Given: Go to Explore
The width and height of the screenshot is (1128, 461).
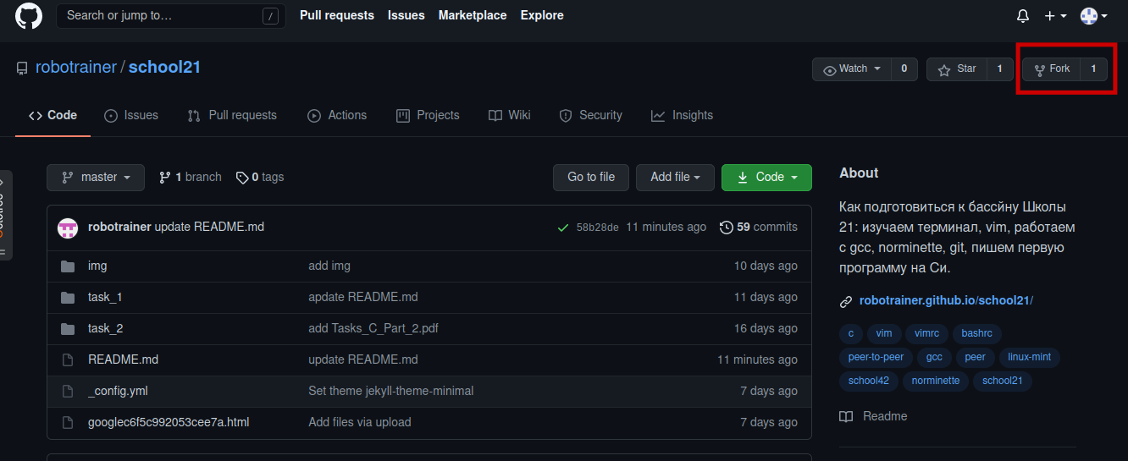Looking at the screenshot, I should coord(542,15).
